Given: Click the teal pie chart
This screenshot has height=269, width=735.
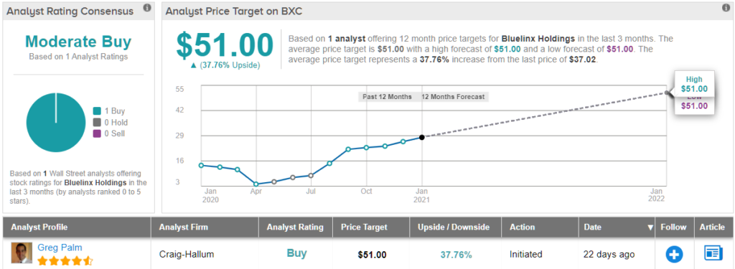Looking at the screenshot, I should coord(56,123).
